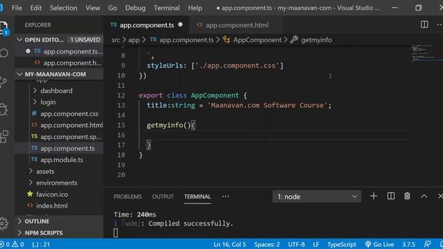Open the Explorer activity bar icon
Viewport: 443px width, 249px height.
tap(4, 28)
